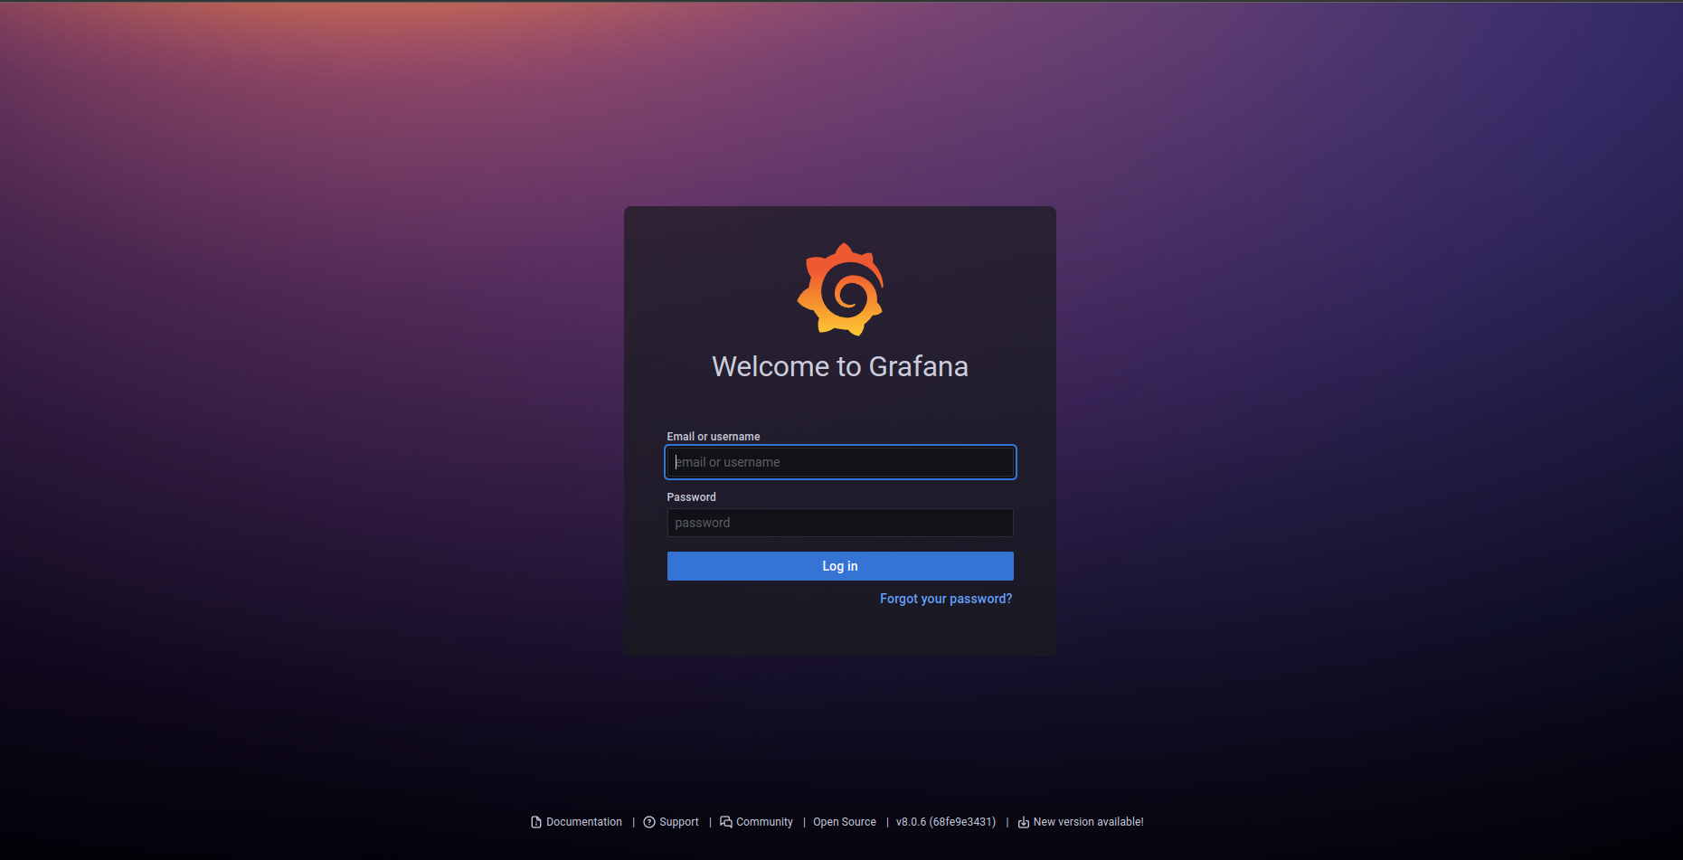The image size is (1683, 860).
Task: Open the Support link
Action: point(678,822)
